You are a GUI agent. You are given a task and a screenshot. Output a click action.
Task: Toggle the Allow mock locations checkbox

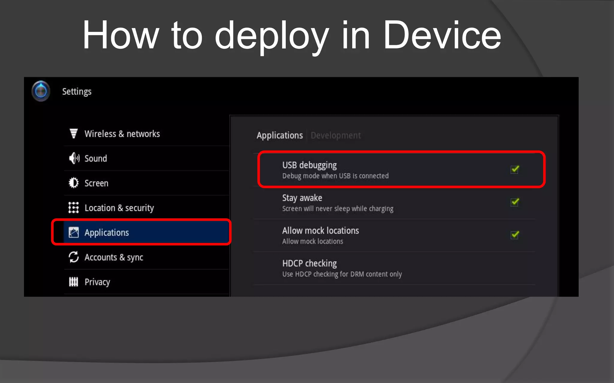pos(515,235)
